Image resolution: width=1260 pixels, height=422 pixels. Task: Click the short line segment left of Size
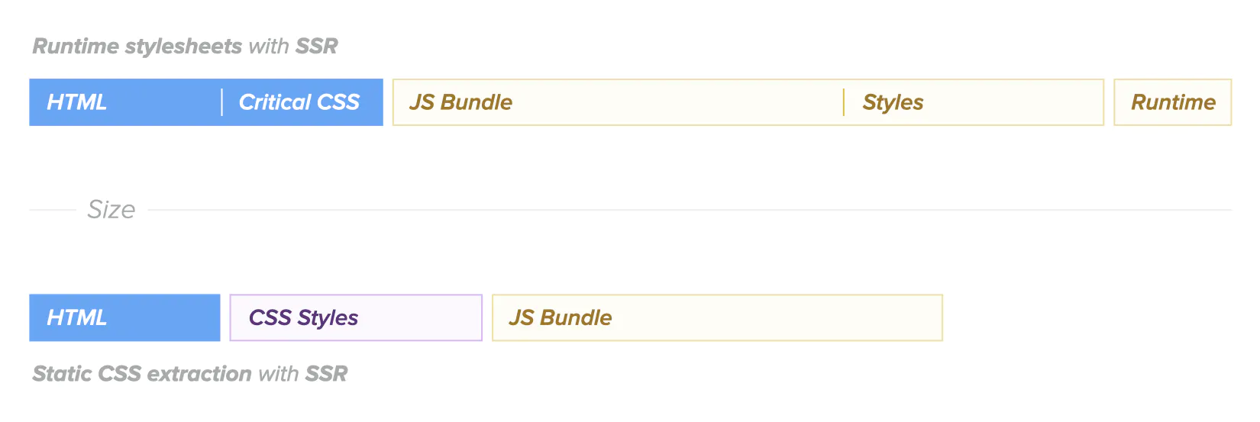point(52,210)
